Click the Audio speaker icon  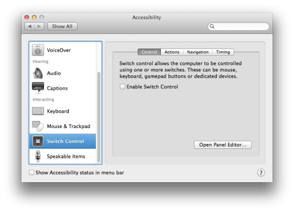tap(38, 73)
